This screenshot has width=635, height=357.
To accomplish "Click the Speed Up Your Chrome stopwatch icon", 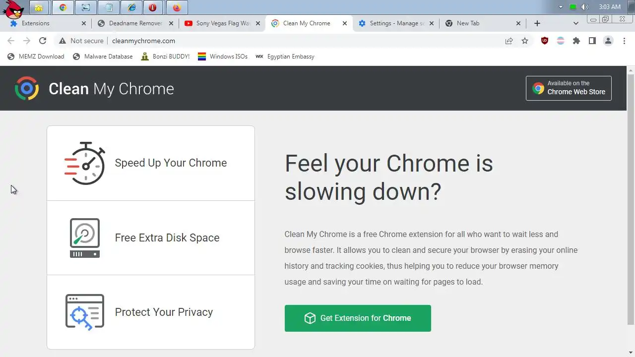I will tap(85, 163).
